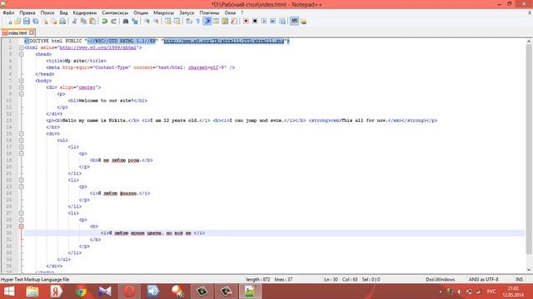
Task: Click the Redo toolbar icon
Action: click(113, 22)
